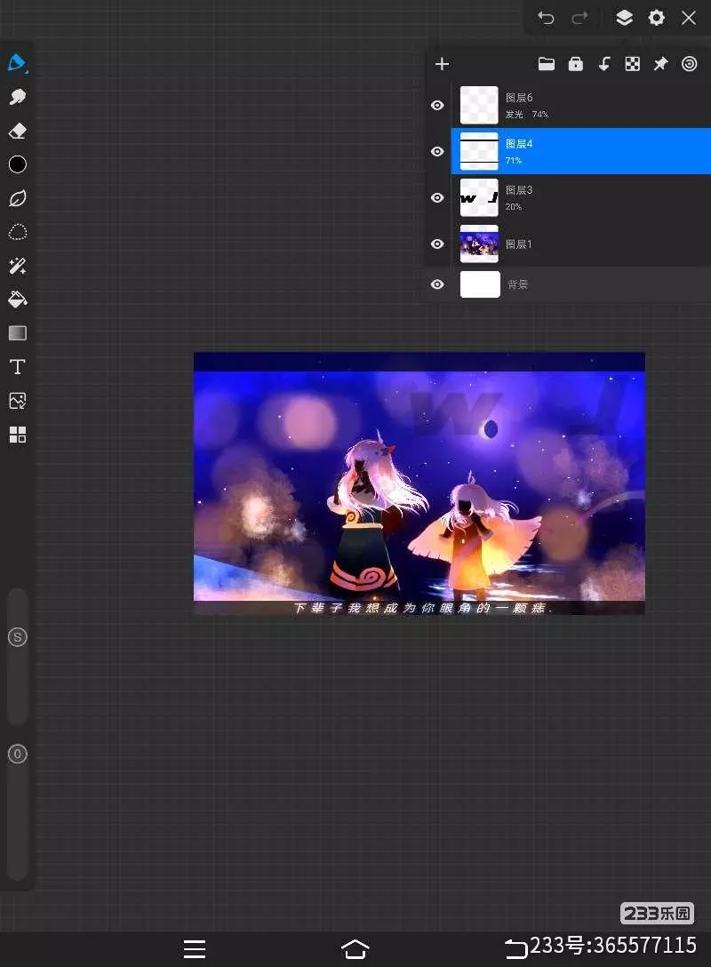Select the 图层3 layer thumbnail
This screenshot has width=711, height=967.
[x=479, y=198]
